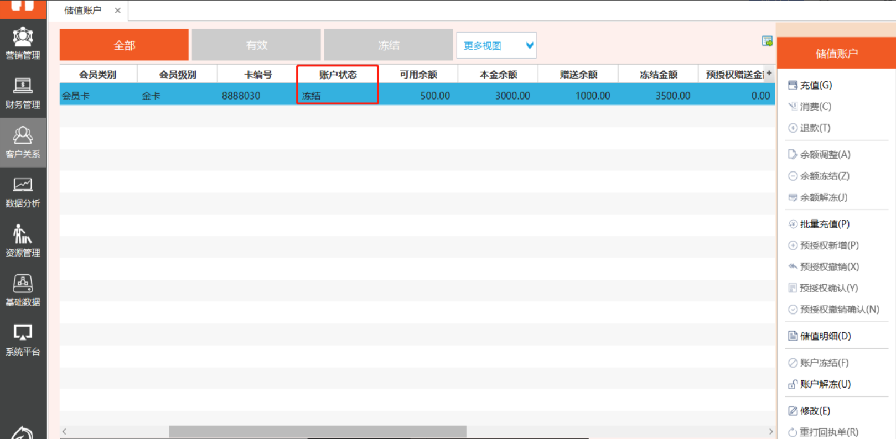Screen dimensions: 896x439
Task: Open the 数据分析 sidebar module
Action: (x=23, y=192)
